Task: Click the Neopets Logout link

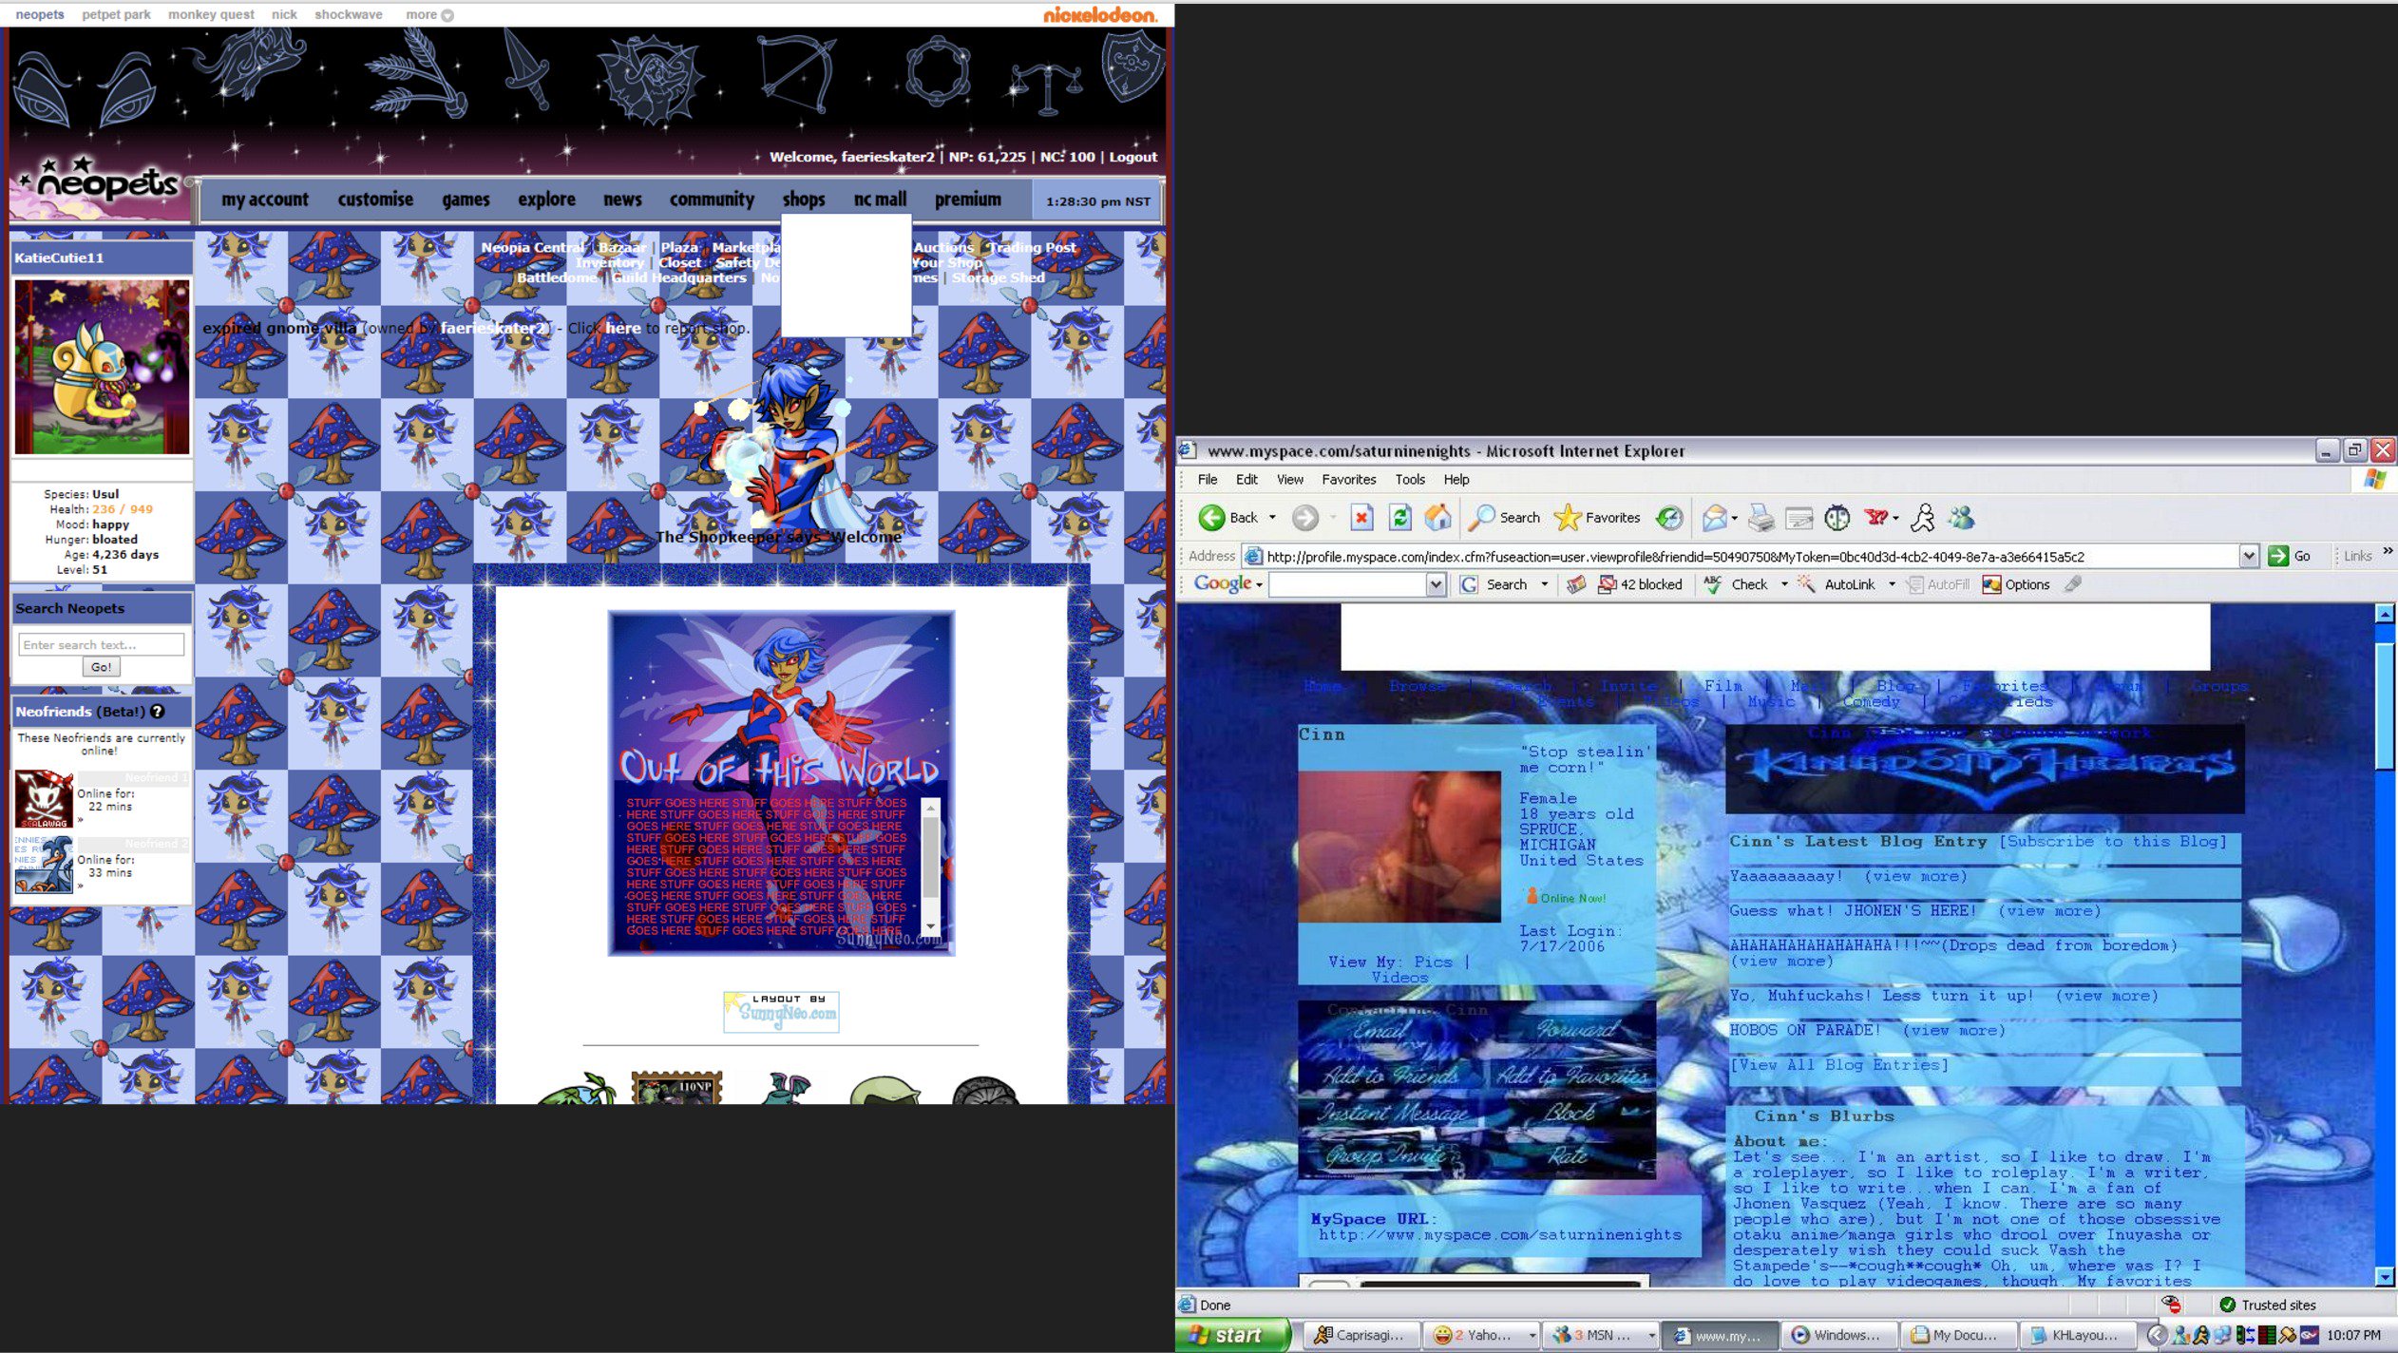Action: click(x=1133, y=157)
